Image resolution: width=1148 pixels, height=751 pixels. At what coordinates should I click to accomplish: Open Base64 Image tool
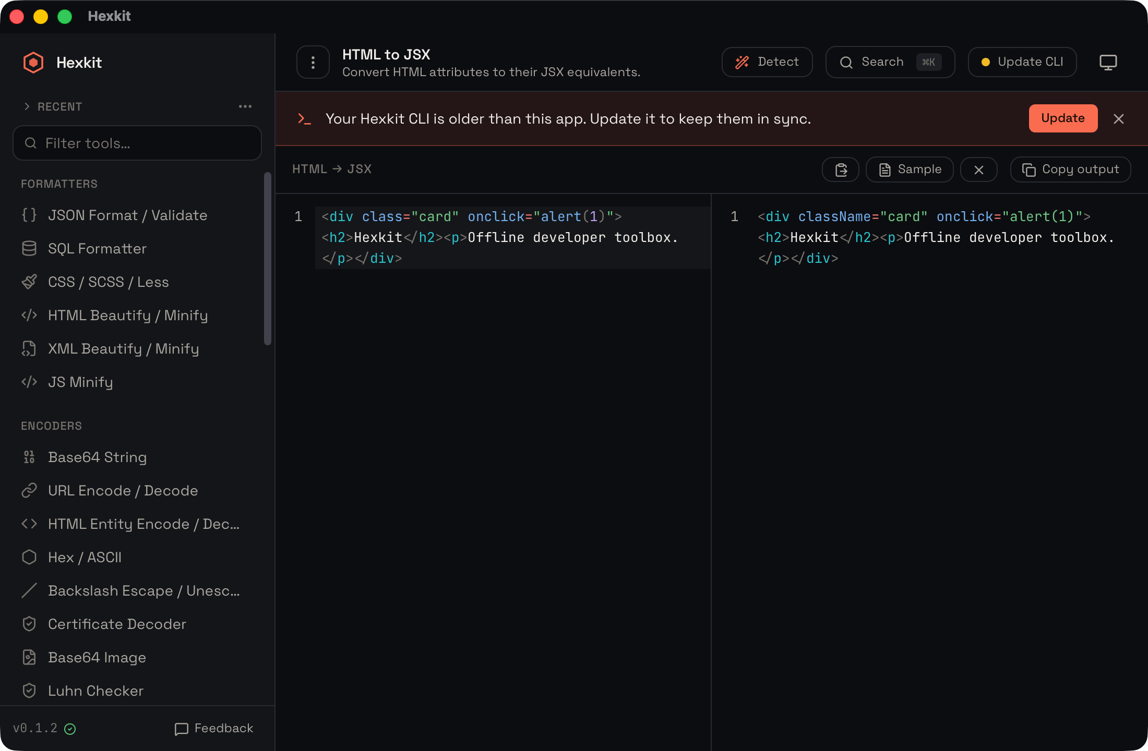tap(137, 657)
